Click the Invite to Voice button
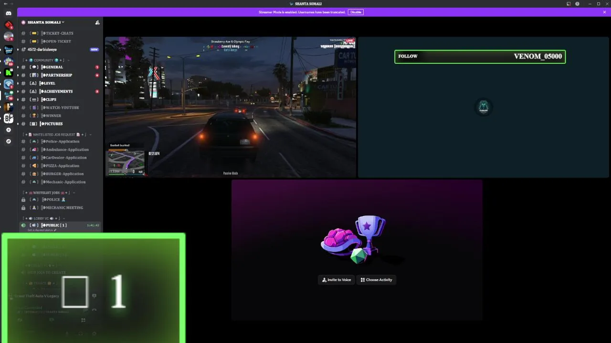The image size is (611, 343). coord(336,280)
